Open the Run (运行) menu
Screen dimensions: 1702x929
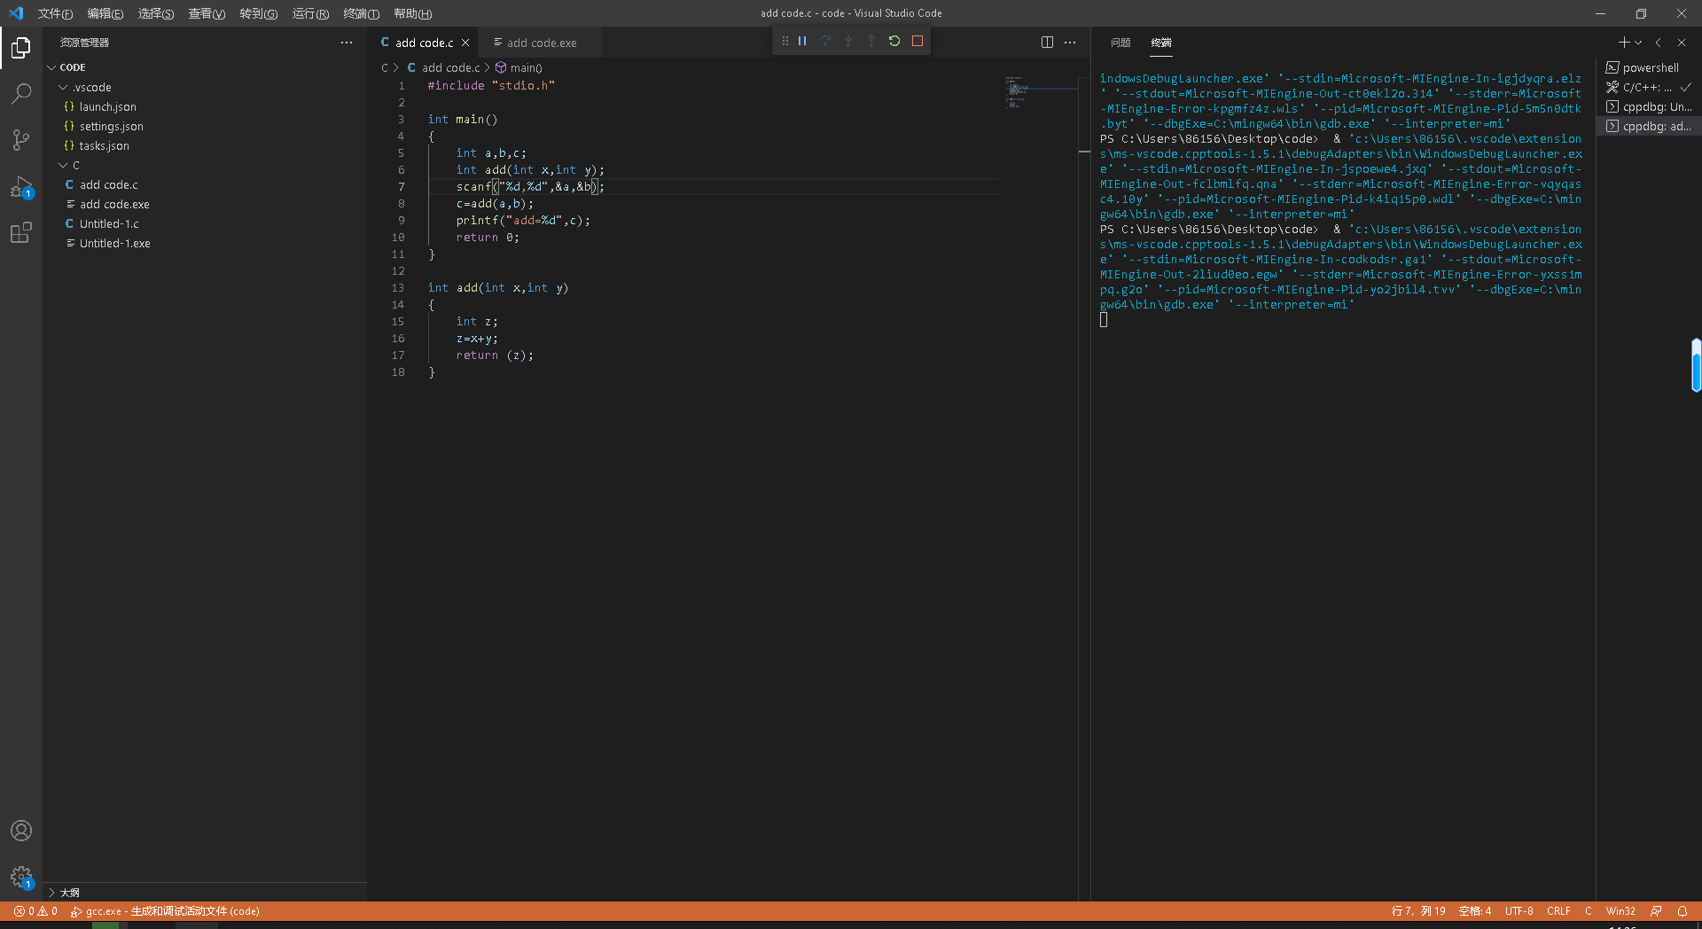pyautogui.click(x=310, y=13)
